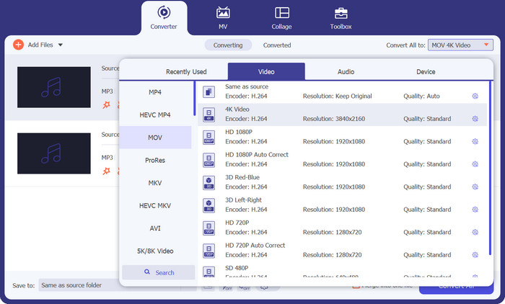Choose MKV in the format list
Screen dimensions: 505x304
click(x=155, y=183)
